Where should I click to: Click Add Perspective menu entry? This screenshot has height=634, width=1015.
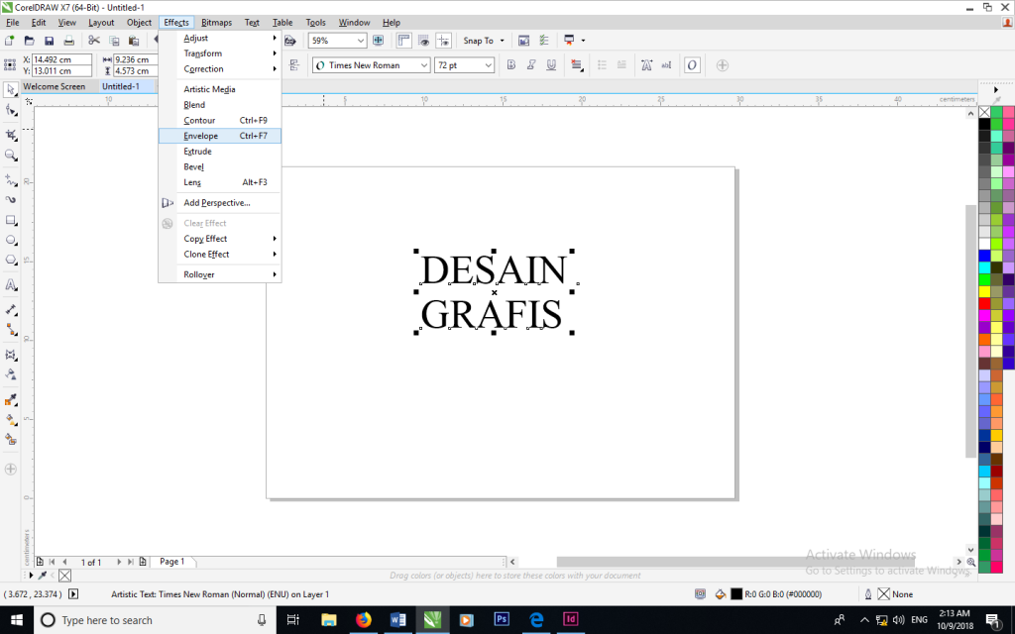[x=216, y=203]
